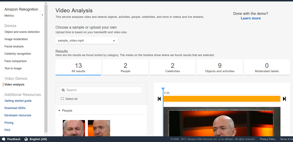
Task: Go to the Face comparison demo
Action: (15, 61)
